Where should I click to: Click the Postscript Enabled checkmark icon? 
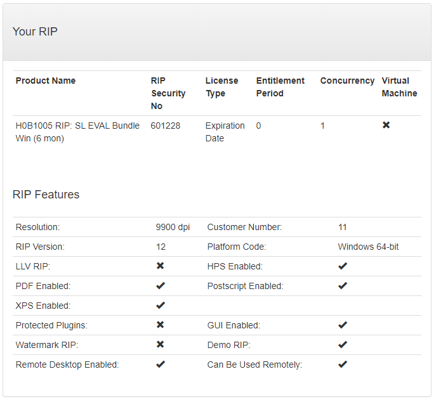(343, 286)
